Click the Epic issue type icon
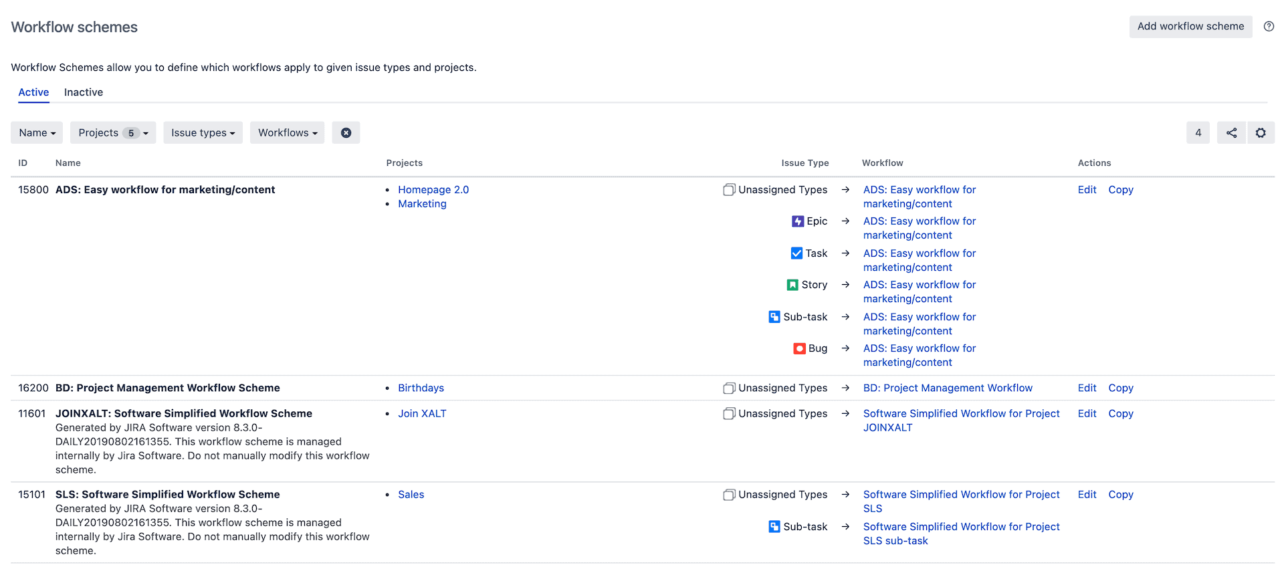 [x=798, y=221]
